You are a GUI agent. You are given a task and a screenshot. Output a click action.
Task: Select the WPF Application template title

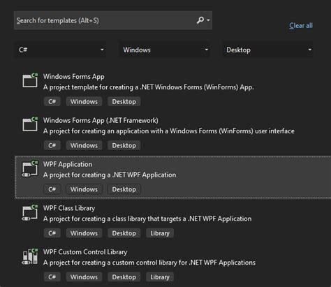point(68,164)
